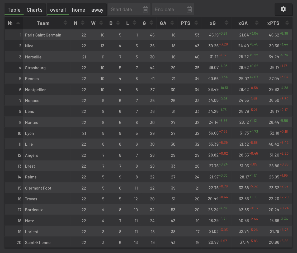The height and width of the screenshot is (253, 297).
Task: Click sort arrows beside Team header
Action: tap(65, 23)
